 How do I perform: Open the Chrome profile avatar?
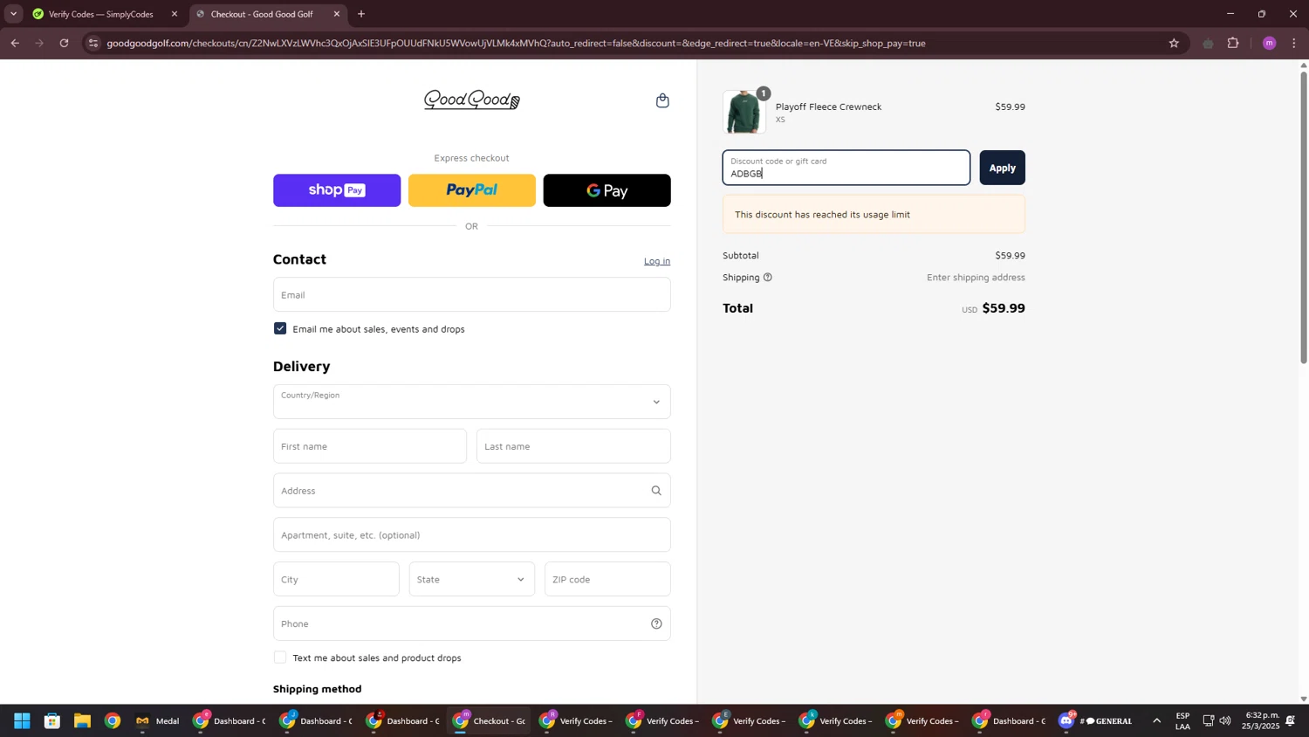1270,43
